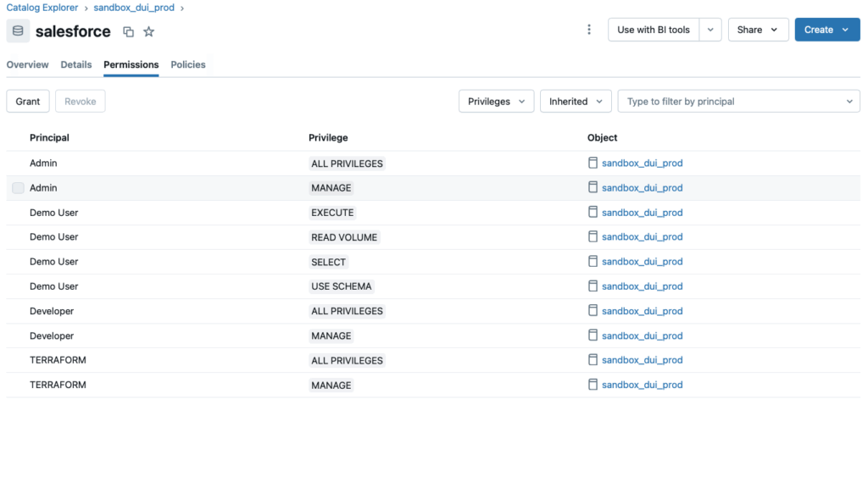
Task: Click the Object column header
Action: pyautogui.click(x=603, y=138)
